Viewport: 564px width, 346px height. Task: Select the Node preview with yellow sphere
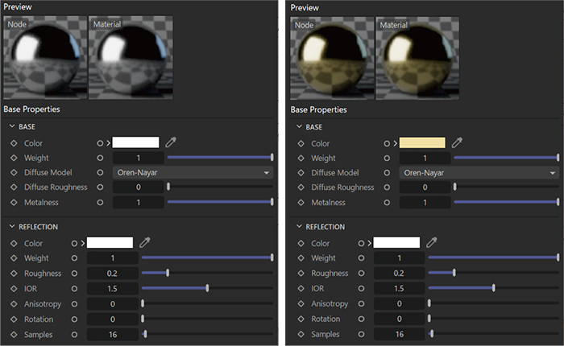(x=327, y=58)
